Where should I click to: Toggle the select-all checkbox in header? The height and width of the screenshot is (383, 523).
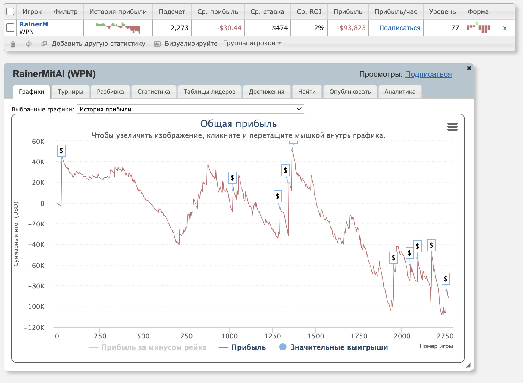[10, 11]
